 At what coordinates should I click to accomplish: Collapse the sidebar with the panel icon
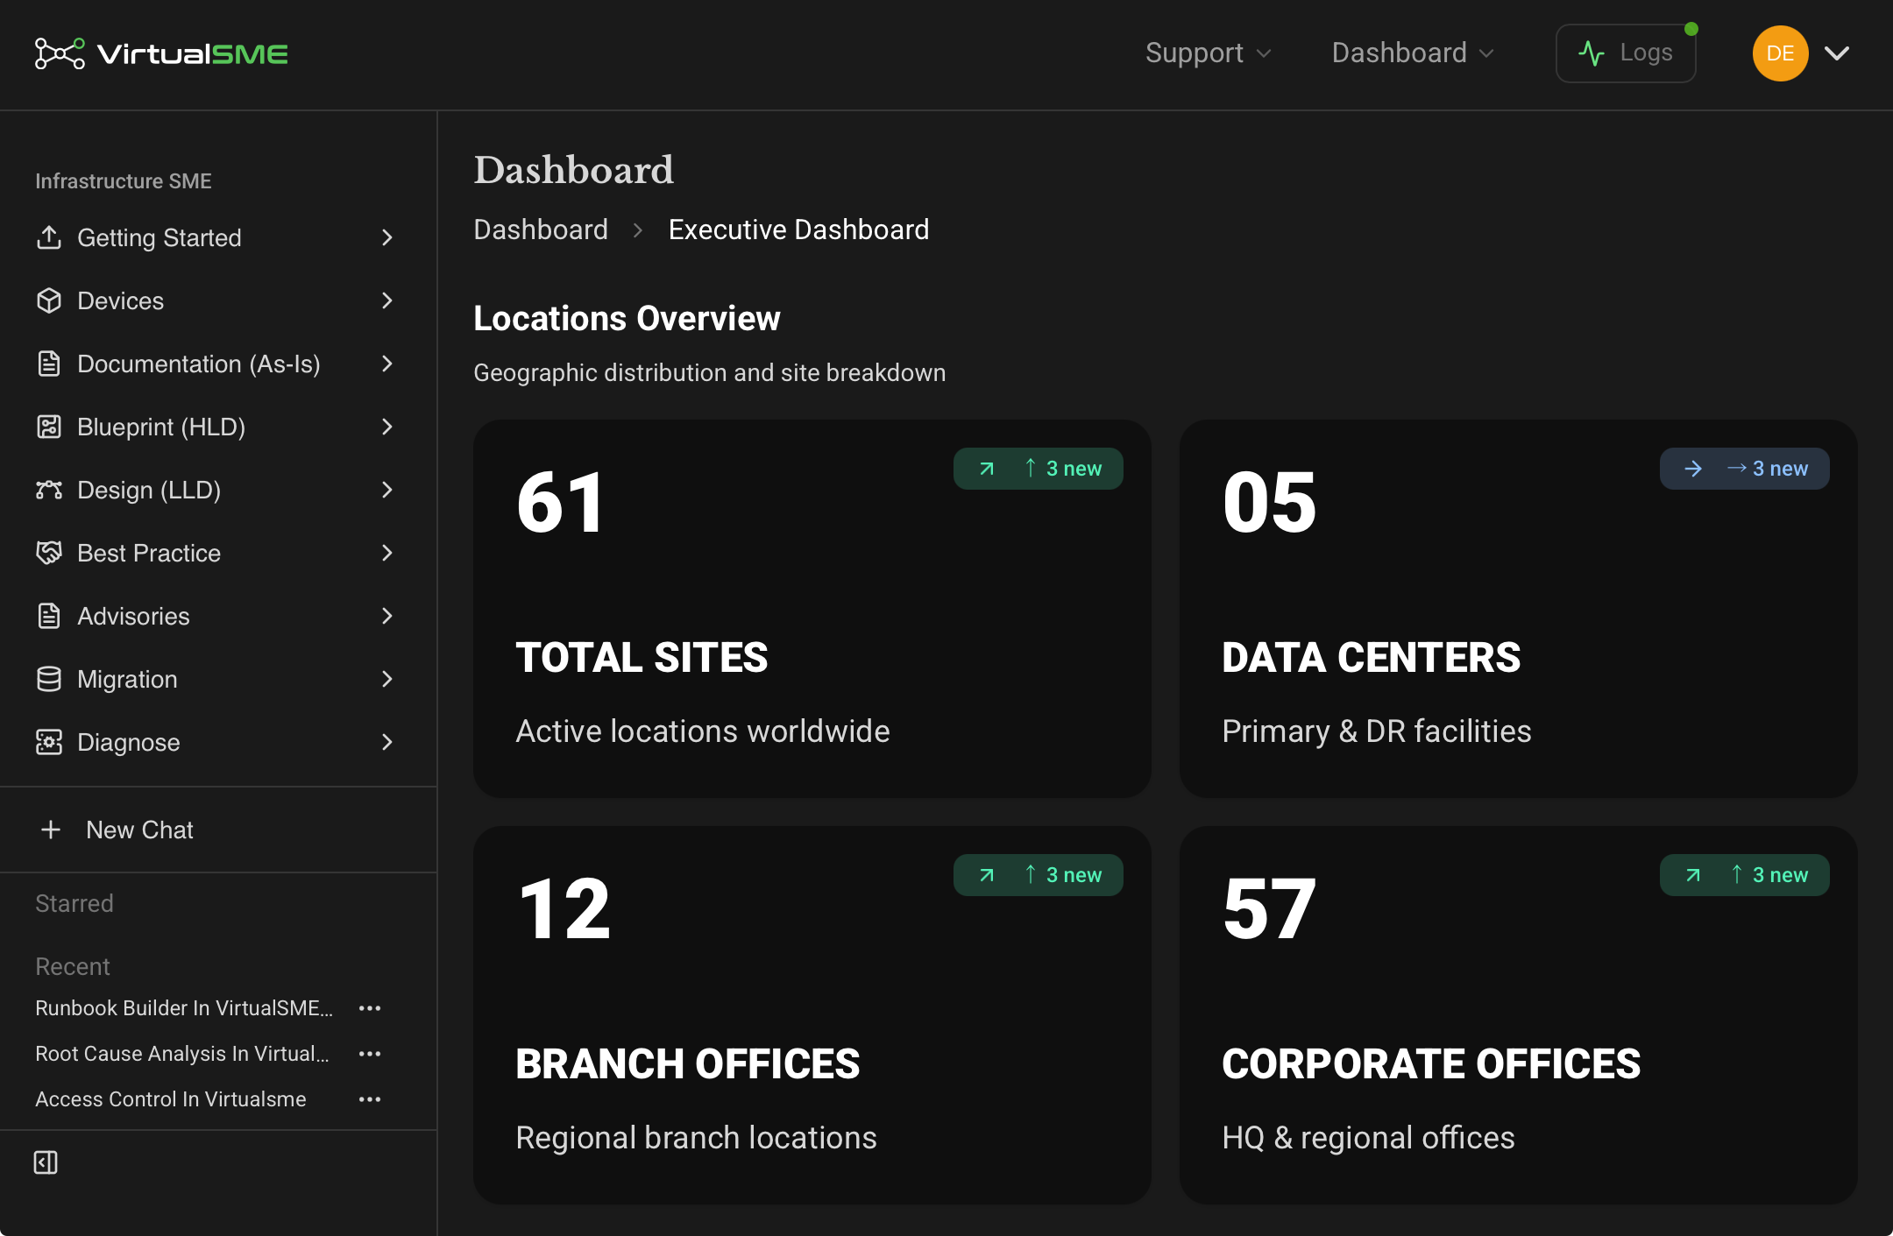click(x=46, y=1162)
